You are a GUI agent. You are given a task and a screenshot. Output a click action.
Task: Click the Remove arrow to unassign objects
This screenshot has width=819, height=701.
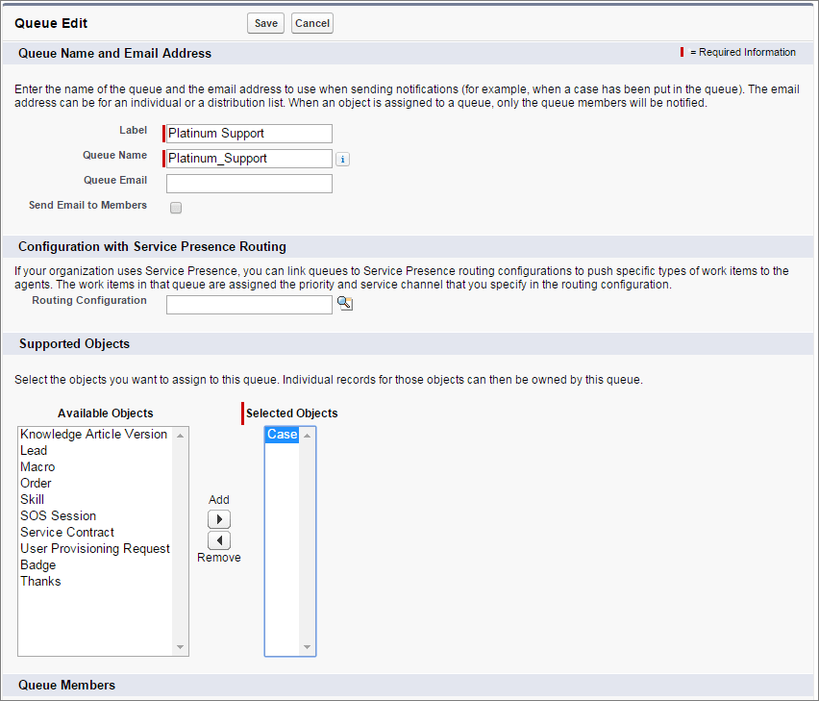click(x=218, y=539)
